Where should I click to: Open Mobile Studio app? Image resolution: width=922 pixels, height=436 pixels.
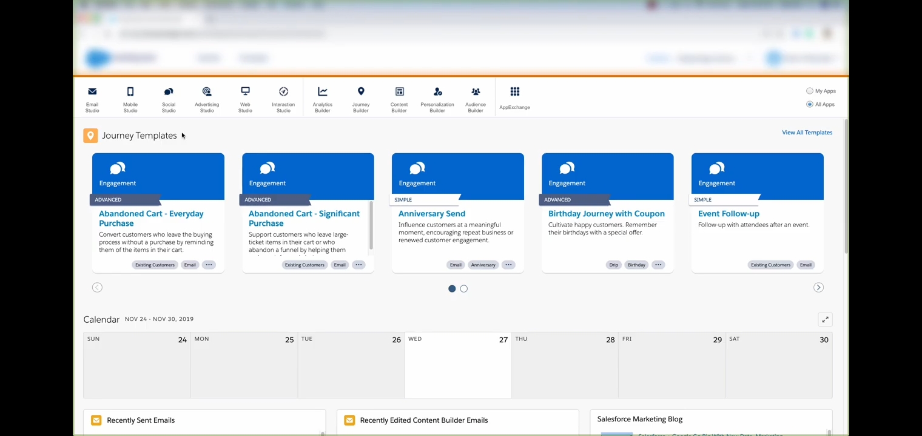pos(130,99)
